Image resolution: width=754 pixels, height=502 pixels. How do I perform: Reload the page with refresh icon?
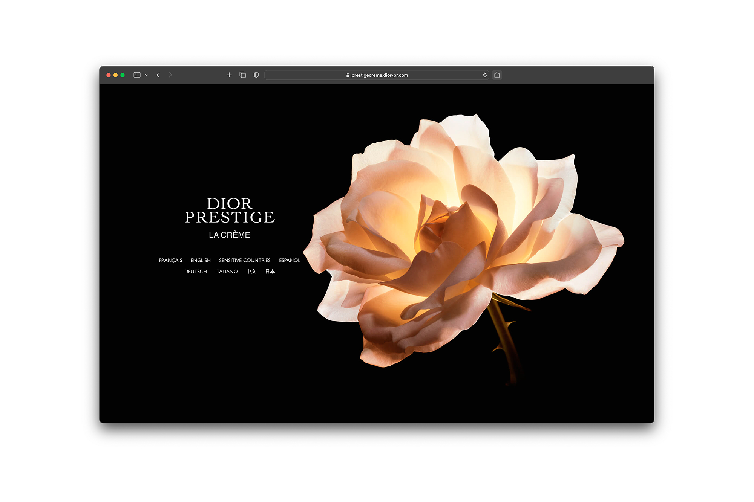[x=485, y=75]
